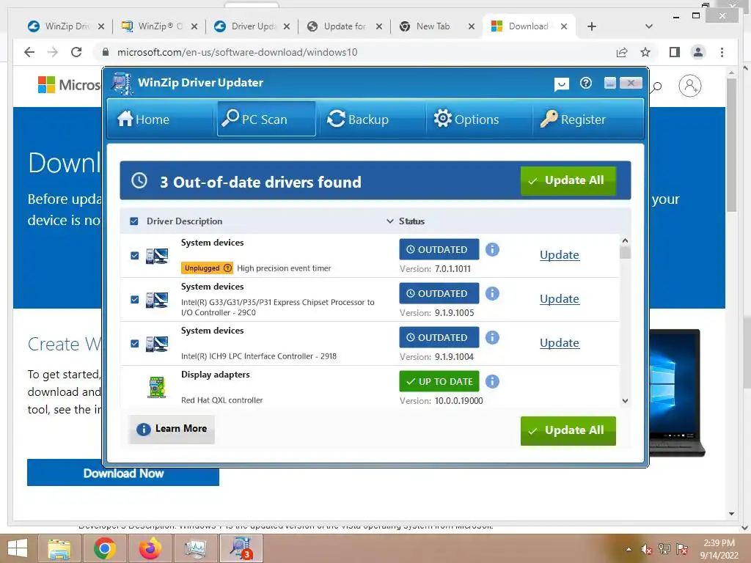Click the clock icon in the drivers found banner
Viewport: 751px width, 563px height.
(139, 180)
